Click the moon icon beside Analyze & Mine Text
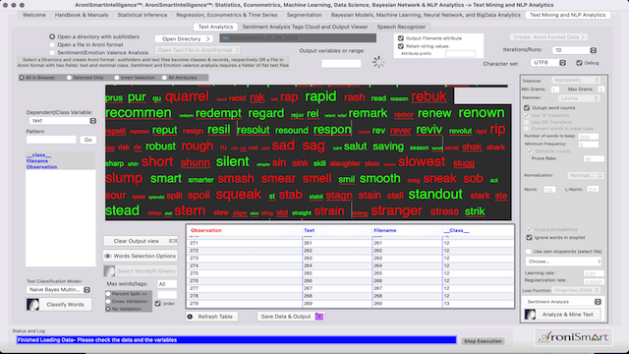 [530, 315]
